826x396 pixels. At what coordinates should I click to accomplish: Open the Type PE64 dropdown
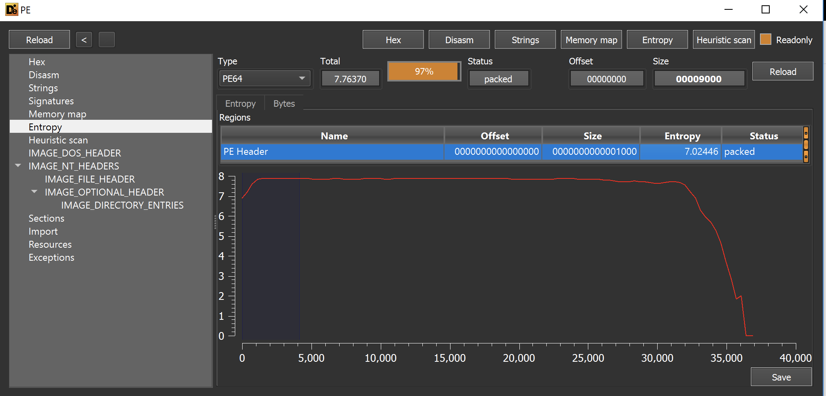click(x=265, y=79)
